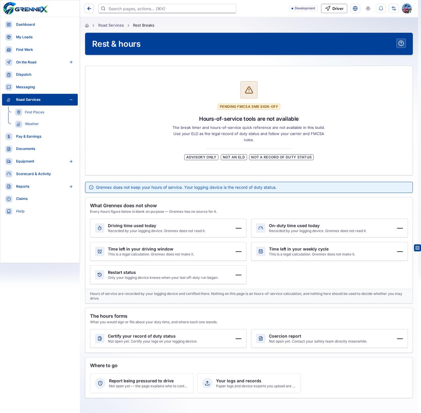Open Dispatch page
Screen dimensions: 421x413
pos(40,75)
